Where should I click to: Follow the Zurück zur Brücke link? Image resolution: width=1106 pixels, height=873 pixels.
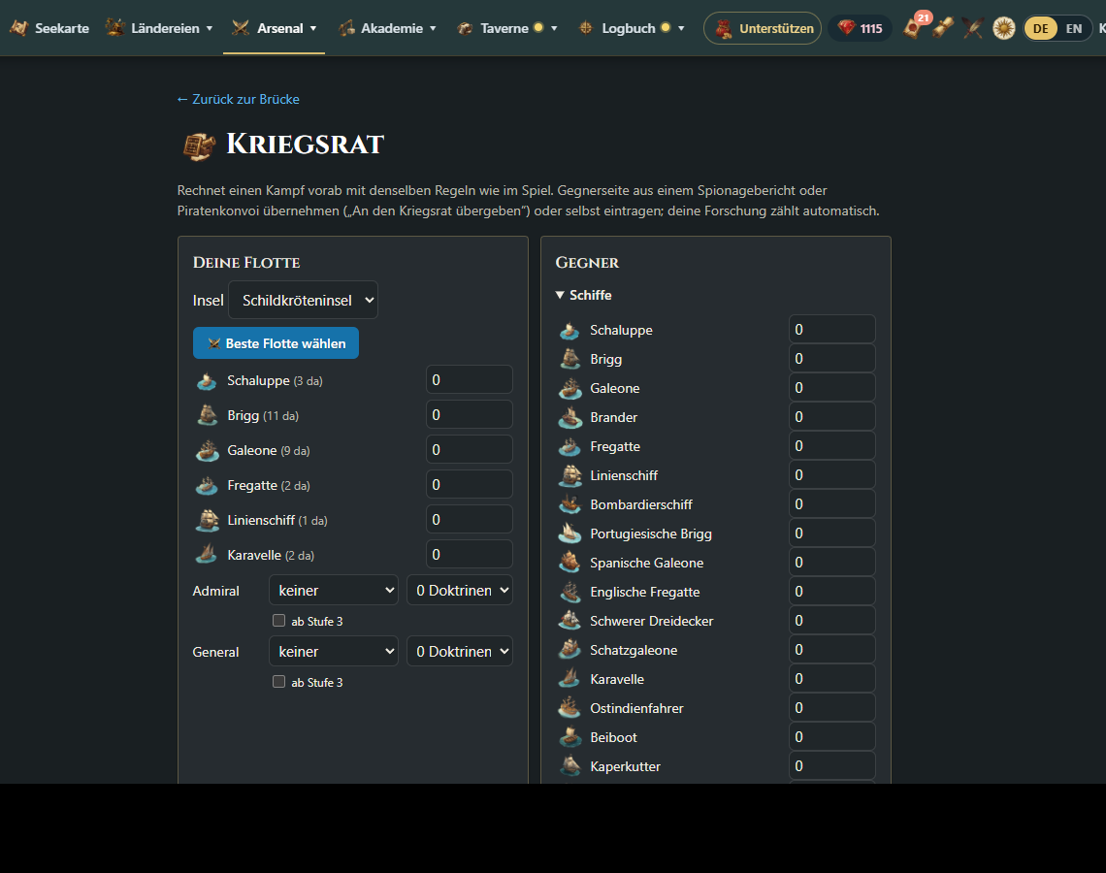(239, 100)
